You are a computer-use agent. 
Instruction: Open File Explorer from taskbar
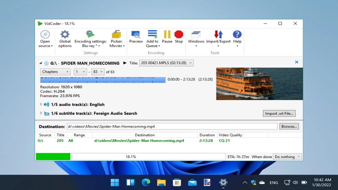161,182
